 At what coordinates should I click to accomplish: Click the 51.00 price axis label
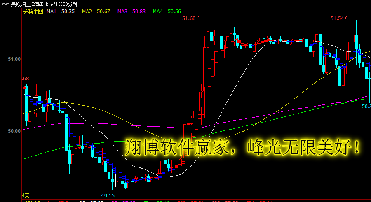point(14,59)
